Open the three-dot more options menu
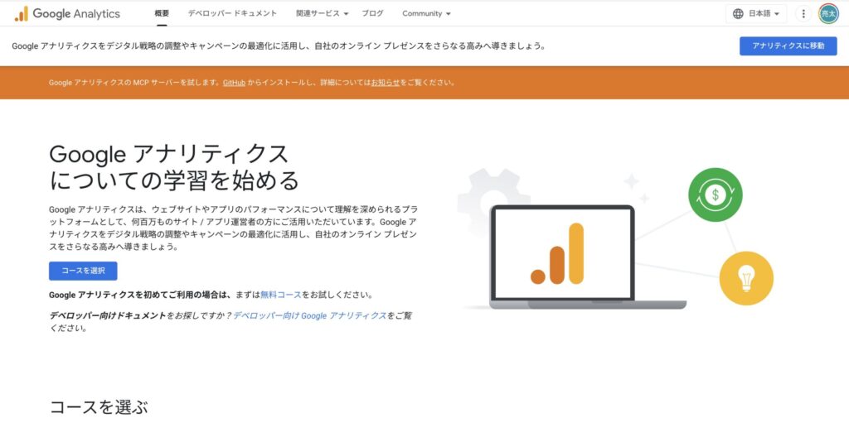The height and width of the screenshot is (437, 849). [803, 14]
